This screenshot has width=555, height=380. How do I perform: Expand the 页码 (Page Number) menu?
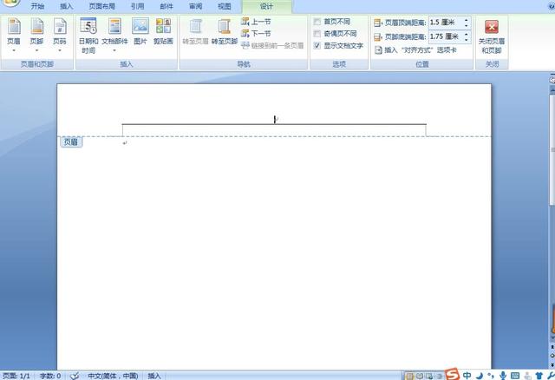59,33
